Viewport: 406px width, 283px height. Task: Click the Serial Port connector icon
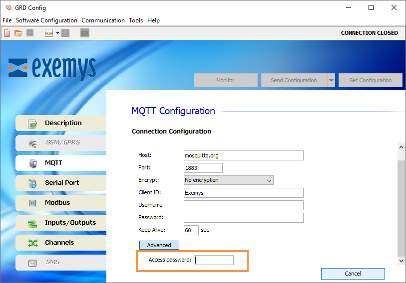pyautogui.click(x=33, y=183)
